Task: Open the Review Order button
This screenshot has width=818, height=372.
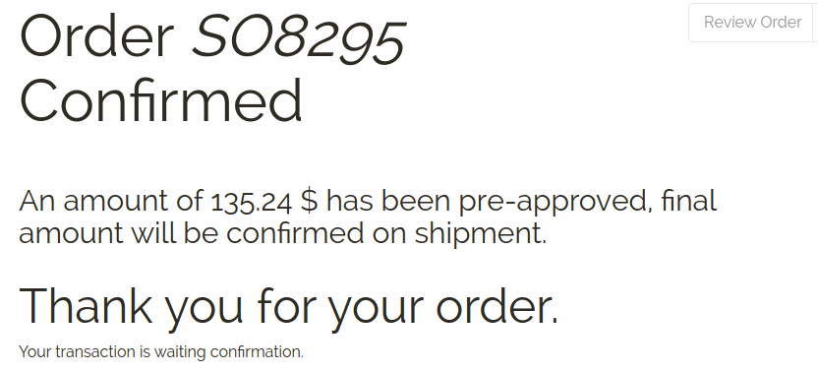Action: tap(751, 23)
